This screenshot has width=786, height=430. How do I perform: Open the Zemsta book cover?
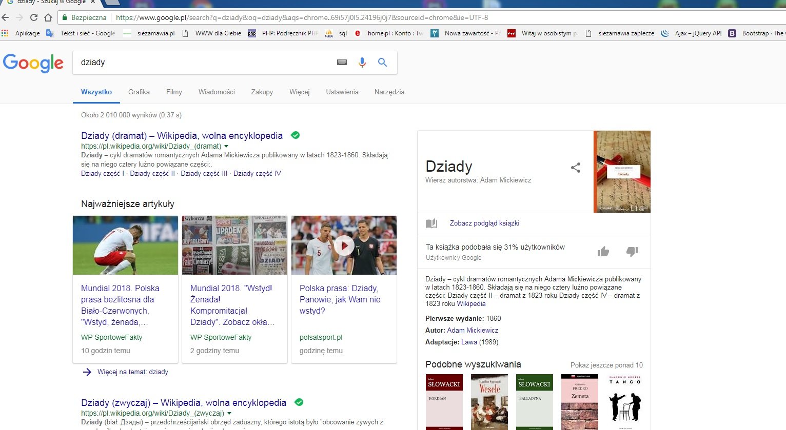pos(580,402)
